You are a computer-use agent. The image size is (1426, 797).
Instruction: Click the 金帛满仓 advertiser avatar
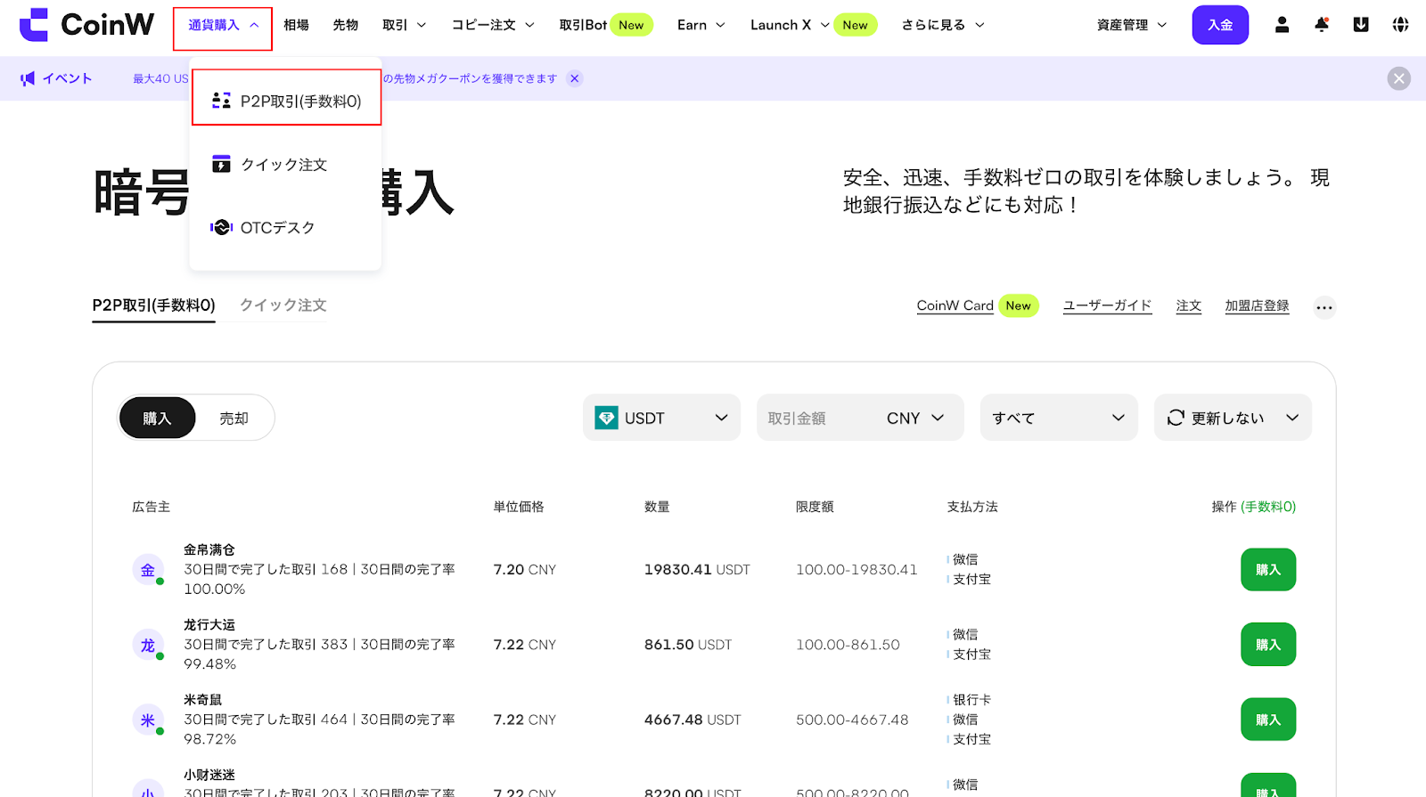pos(148,570)
